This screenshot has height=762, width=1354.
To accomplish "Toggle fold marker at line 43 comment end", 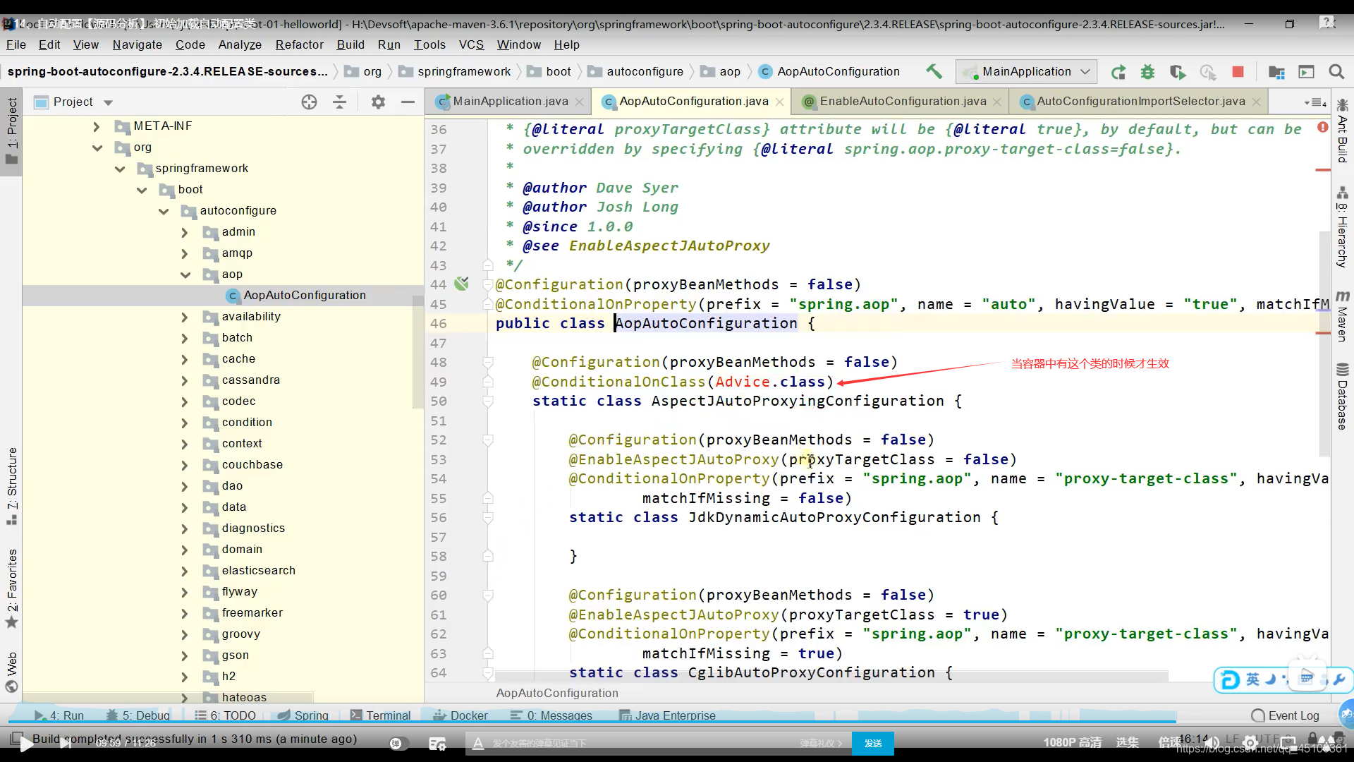I will (x=487, y=265).
